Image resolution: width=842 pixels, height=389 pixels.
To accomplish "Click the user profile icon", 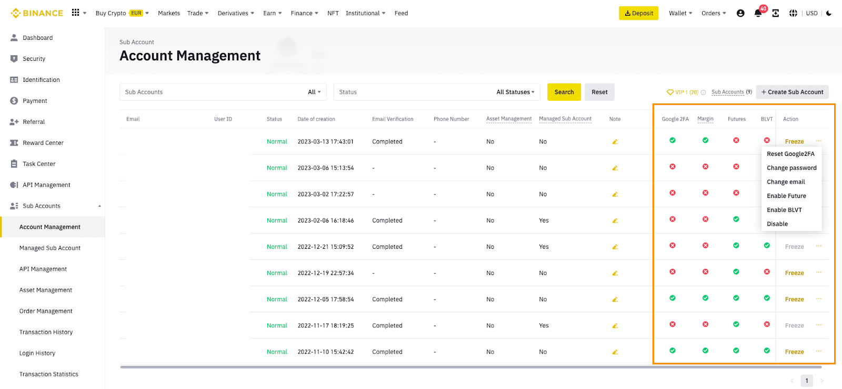I will (x=740, y=14).
